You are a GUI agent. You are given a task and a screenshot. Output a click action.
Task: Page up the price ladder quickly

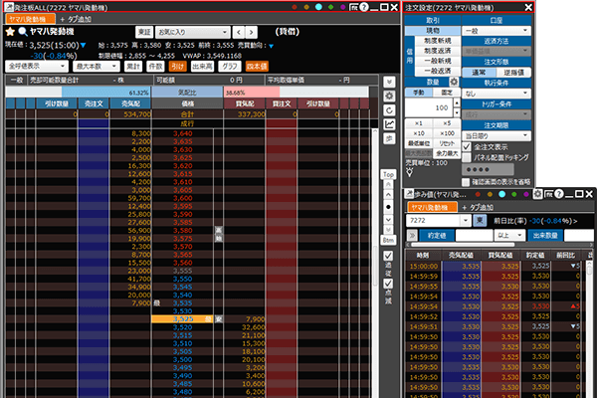tap(388, 184)
